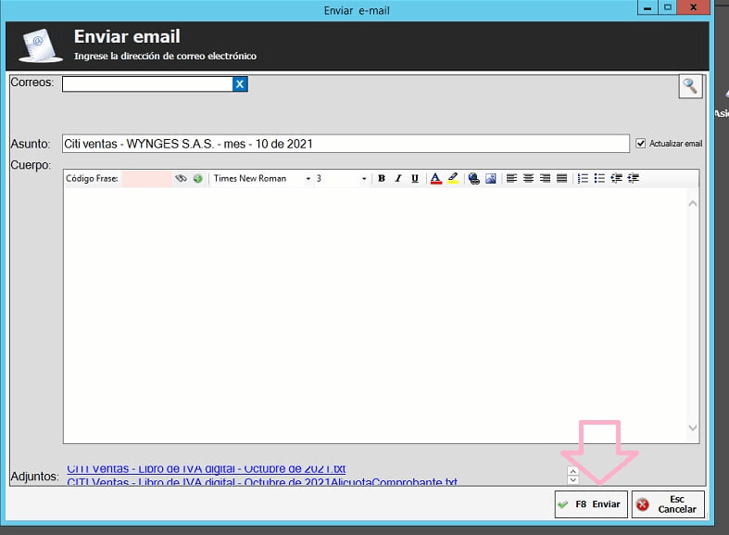This screenshot has width=729, height=535.
Task: Choose the text highlight color tool
Action: coord(453,179)
